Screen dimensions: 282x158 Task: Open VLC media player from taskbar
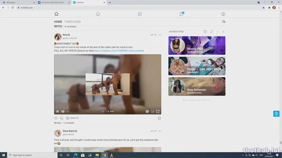[x=111, y=155]
